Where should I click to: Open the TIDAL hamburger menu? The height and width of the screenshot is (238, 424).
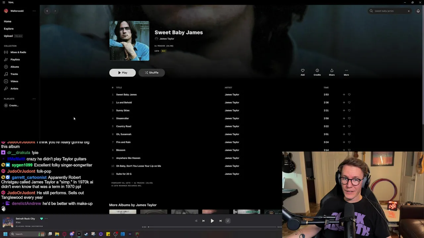click(4, 2)
